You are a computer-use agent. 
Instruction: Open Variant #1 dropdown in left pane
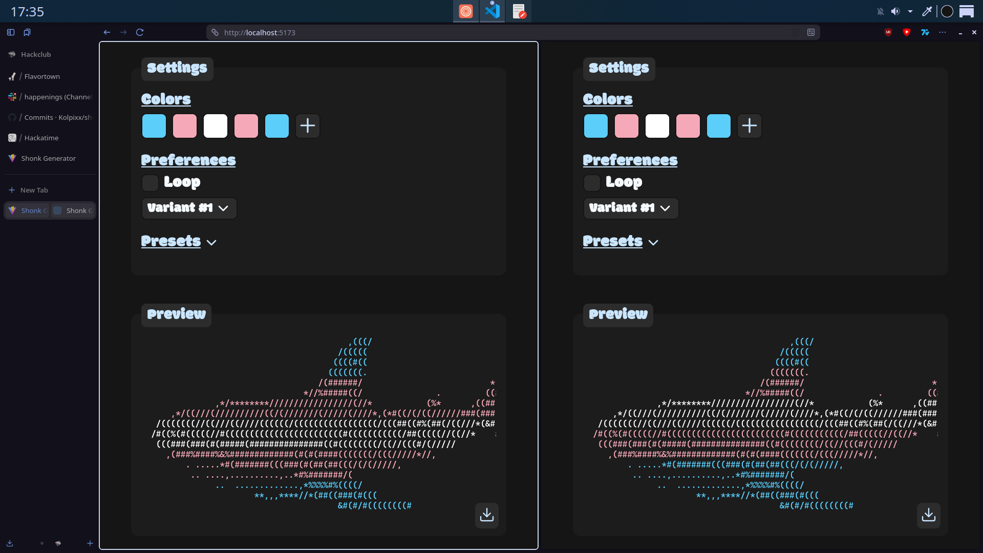189,208
